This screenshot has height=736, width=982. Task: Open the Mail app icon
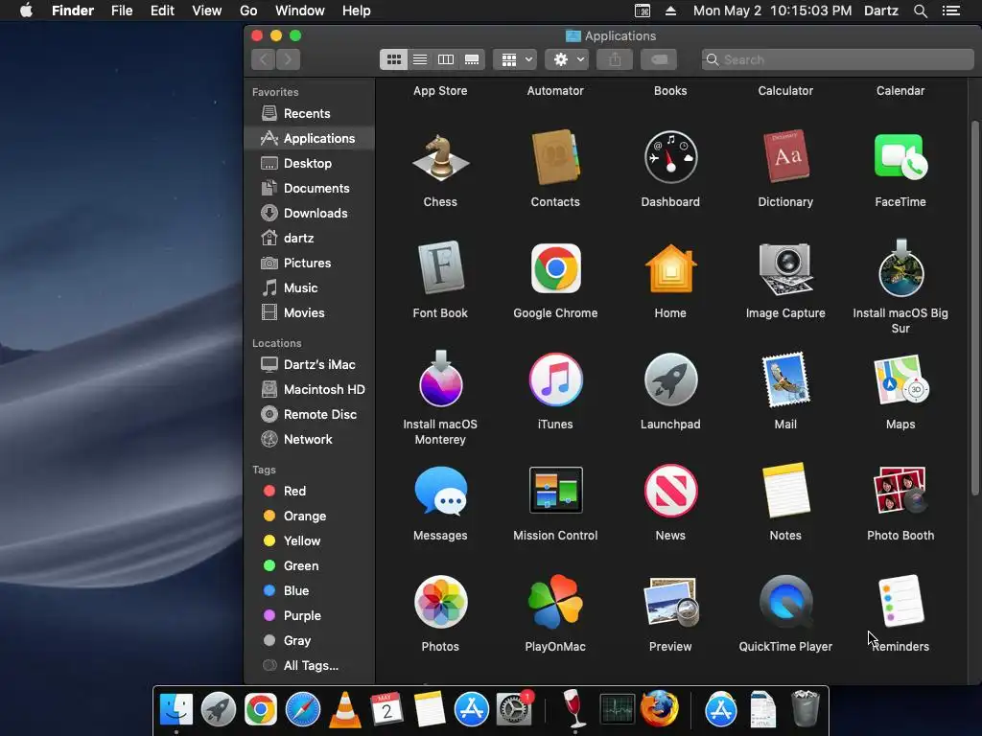click(x=785, y=379)
